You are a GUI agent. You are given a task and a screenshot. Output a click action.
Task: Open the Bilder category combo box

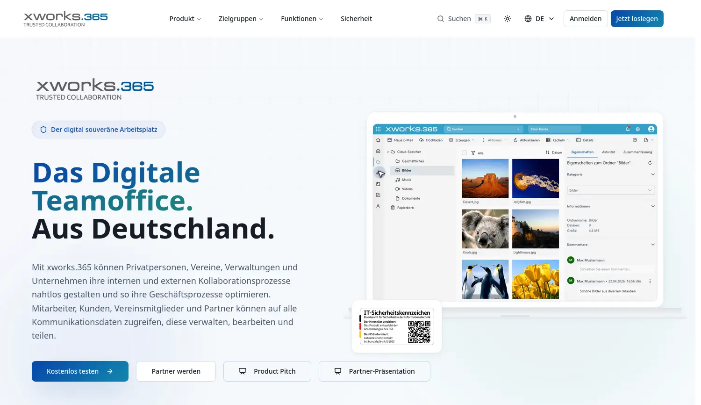click(610, 190)
